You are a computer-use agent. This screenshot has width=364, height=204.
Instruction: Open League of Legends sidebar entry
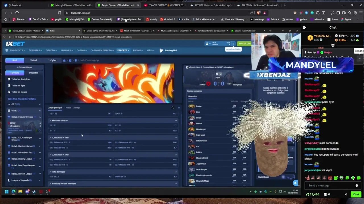pos(24,180)
